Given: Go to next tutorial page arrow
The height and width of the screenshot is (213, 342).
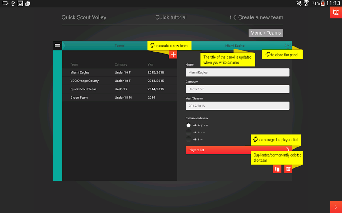Looking at the screenshot, I should [336, 207].
